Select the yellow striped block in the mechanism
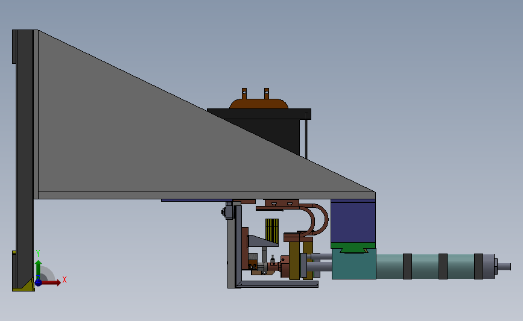This screenshot has width=523, height=321. (272, 231)
